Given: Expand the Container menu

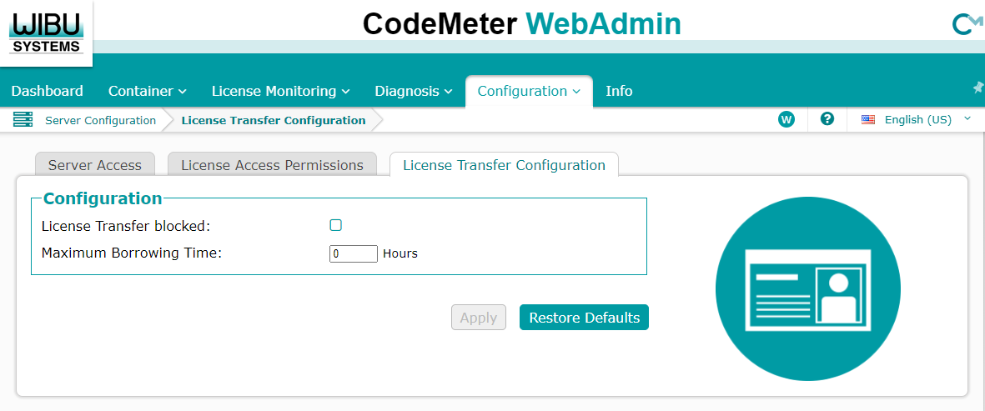Looking at the screenshot, I should (x=147, y=91).
